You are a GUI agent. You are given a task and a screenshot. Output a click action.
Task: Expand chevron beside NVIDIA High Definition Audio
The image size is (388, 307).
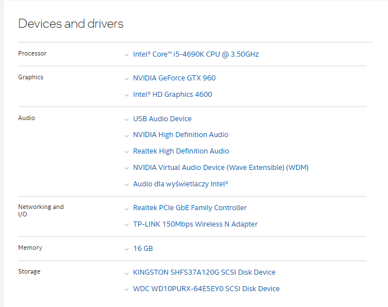[x=126, y=135]
